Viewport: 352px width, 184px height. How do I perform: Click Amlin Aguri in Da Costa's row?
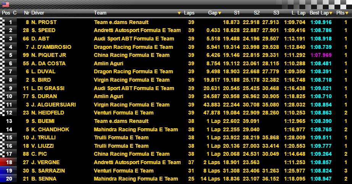pos(108,63)
